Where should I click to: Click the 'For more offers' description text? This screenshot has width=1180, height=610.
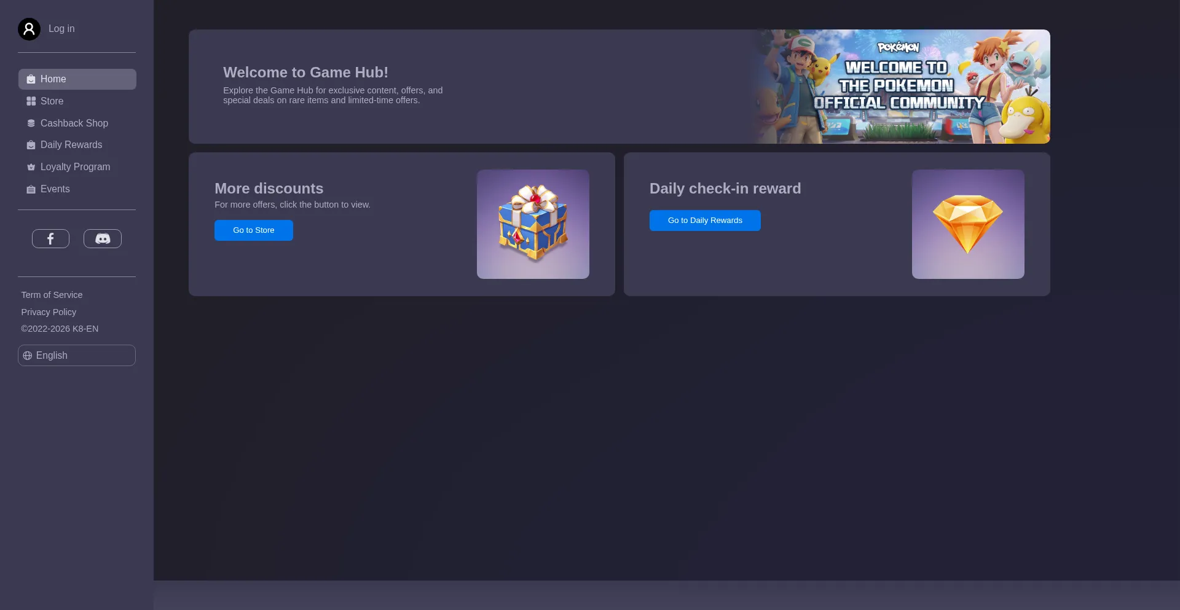coord(293,205)
